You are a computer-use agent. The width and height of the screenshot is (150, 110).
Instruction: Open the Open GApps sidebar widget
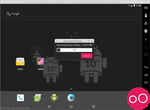point(146,8)
